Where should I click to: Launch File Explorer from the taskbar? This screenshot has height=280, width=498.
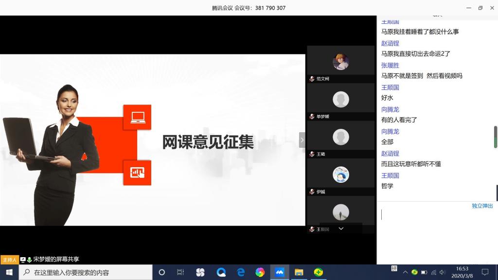[x=299, y=272]
